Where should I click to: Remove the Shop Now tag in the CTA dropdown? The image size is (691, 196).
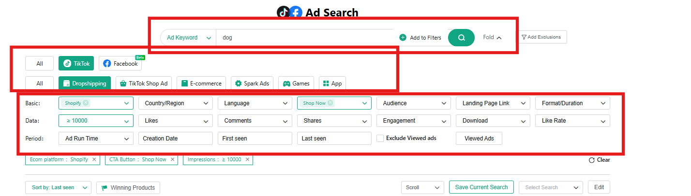pyautogui.click(x=330, y=103)
